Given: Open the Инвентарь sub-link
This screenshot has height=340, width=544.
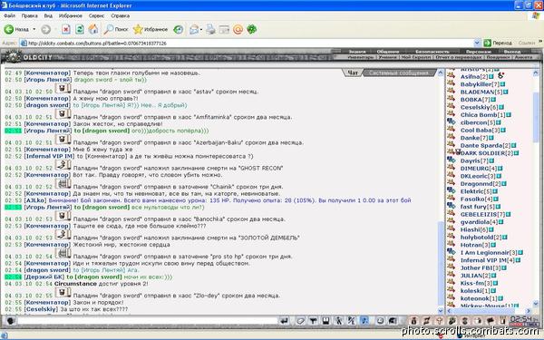Looking at the screenshot, I should click(361, 57).
